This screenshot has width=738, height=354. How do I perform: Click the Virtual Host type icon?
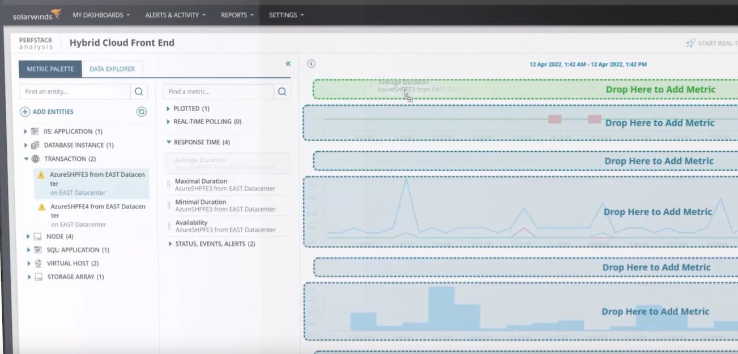coord(38,263)
